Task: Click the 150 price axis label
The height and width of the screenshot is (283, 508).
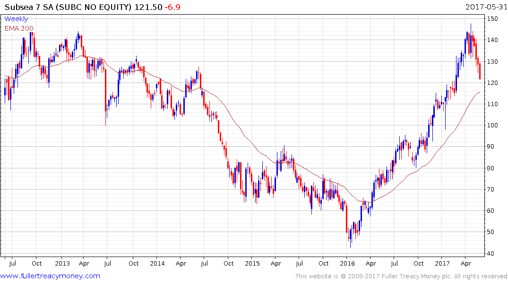Action: pos(492,19)
